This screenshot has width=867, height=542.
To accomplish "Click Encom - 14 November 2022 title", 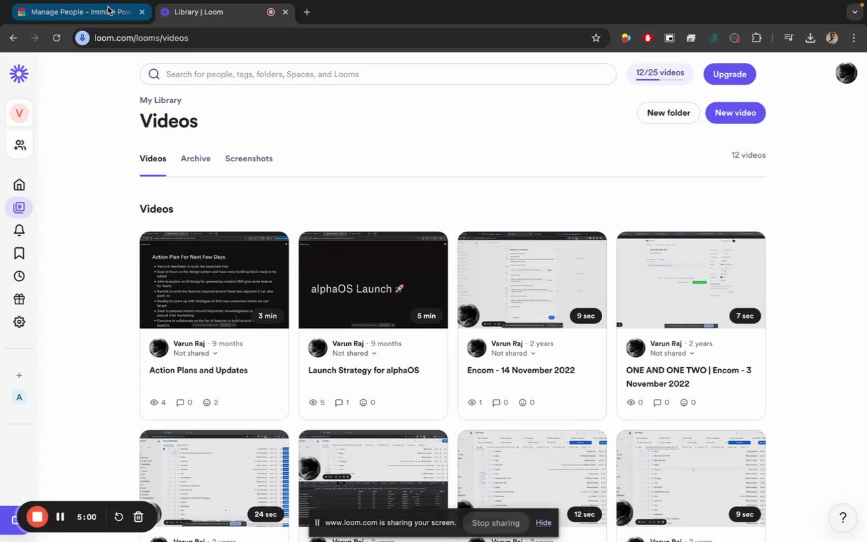I will (521, 371).
